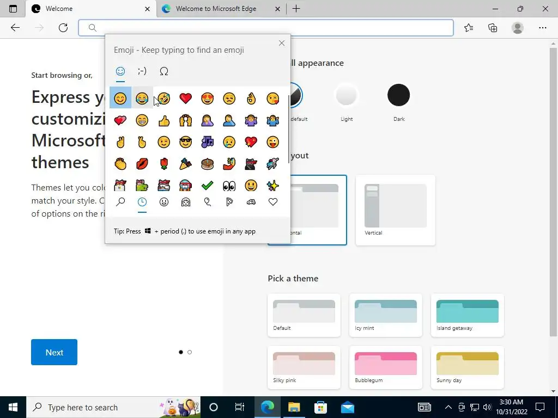This screenshot has height=418, width=558.
Task: Insert the musical notes emoji
Action: [x=207, y=142]
